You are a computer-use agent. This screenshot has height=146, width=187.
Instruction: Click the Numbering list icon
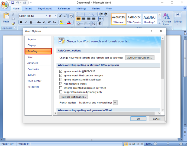tap(86, 14)
